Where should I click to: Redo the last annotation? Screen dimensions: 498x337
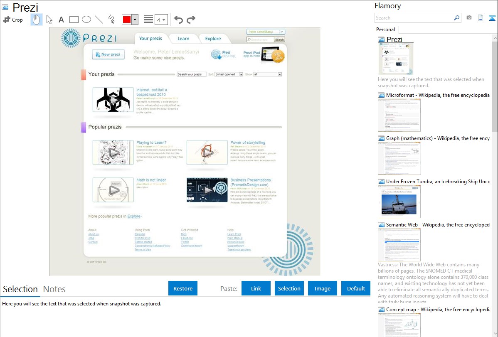click(x=191, y=20)
